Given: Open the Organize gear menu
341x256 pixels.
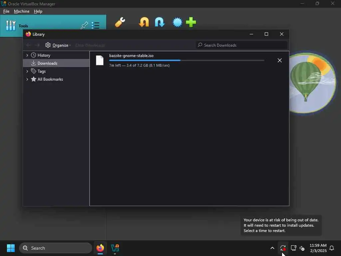Looking at the screenshot, I should click(x=58, y=45).
